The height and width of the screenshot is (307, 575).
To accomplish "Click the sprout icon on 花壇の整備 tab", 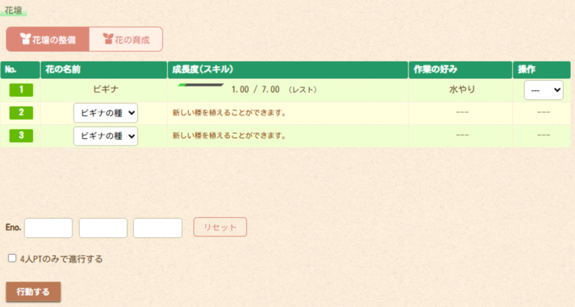I will coord(25,40).
